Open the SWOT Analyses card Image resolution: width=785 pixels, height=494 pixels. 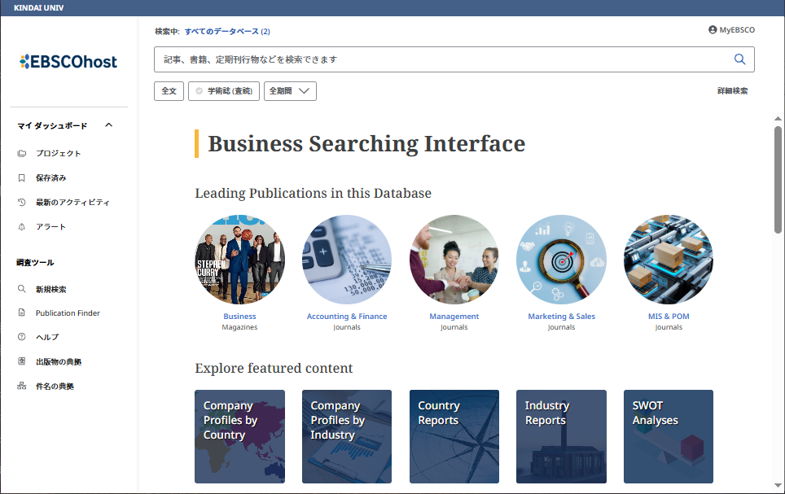coord(669,436)
